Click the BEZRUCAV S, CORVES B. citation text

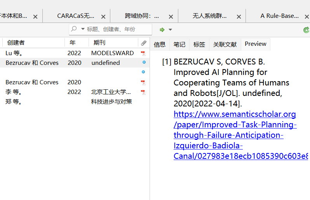coord(219,62)
